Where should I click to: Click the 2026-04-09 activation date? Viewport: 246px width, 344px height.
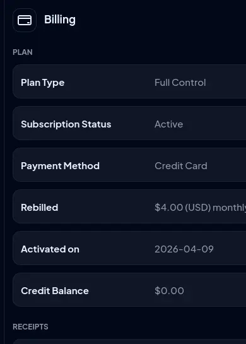pyautogui.click(x=184, y=249)
